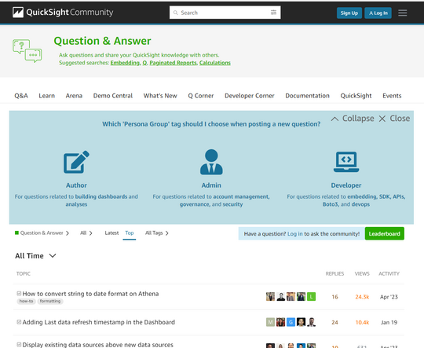424x348 pixels.
Task: Click the Log In button
Action: 378,13
